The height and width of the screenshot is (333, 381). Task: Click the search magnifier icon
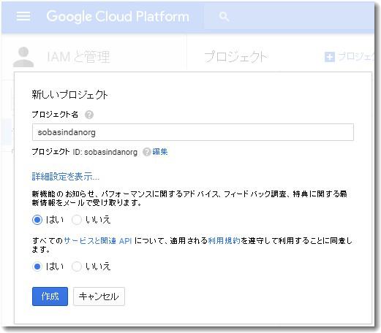[224, 17]
